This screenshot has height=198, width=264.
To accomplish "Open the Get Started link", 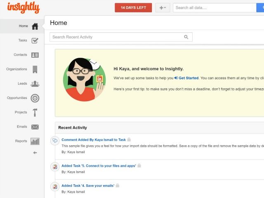I will 188,78.
